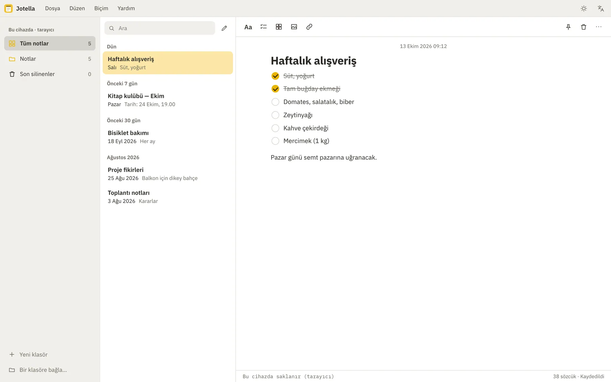The height and width of the screenshot is (382, 611).
Task: Open the Düzen menu
Action: pos(77,8)
